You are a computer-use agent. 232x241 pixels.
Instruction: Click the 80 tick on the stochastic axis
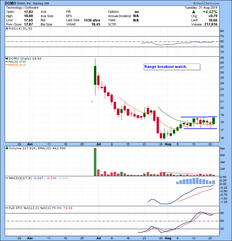coord(222,213)
